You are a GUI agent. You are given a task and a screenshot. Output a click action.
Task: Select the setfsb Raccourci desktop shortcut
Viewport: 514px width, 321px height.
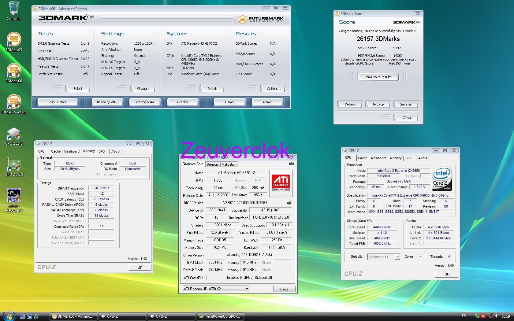(14, 200)
